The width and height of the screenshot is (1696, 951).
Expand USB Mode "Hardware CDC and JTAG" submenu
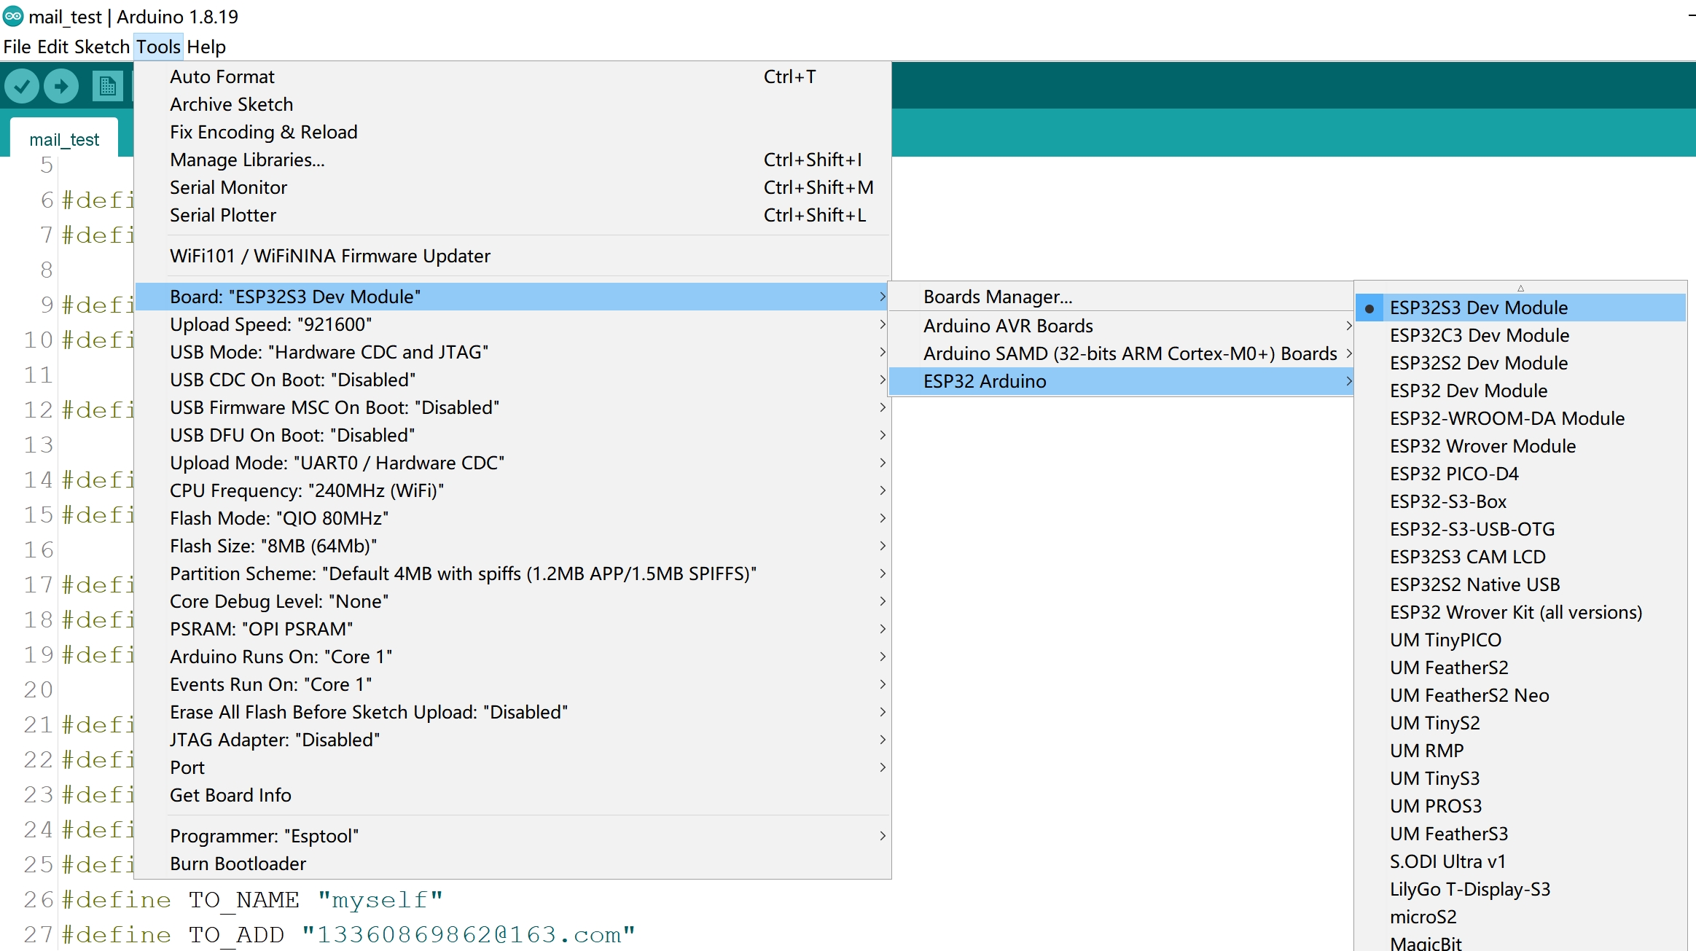513,352
